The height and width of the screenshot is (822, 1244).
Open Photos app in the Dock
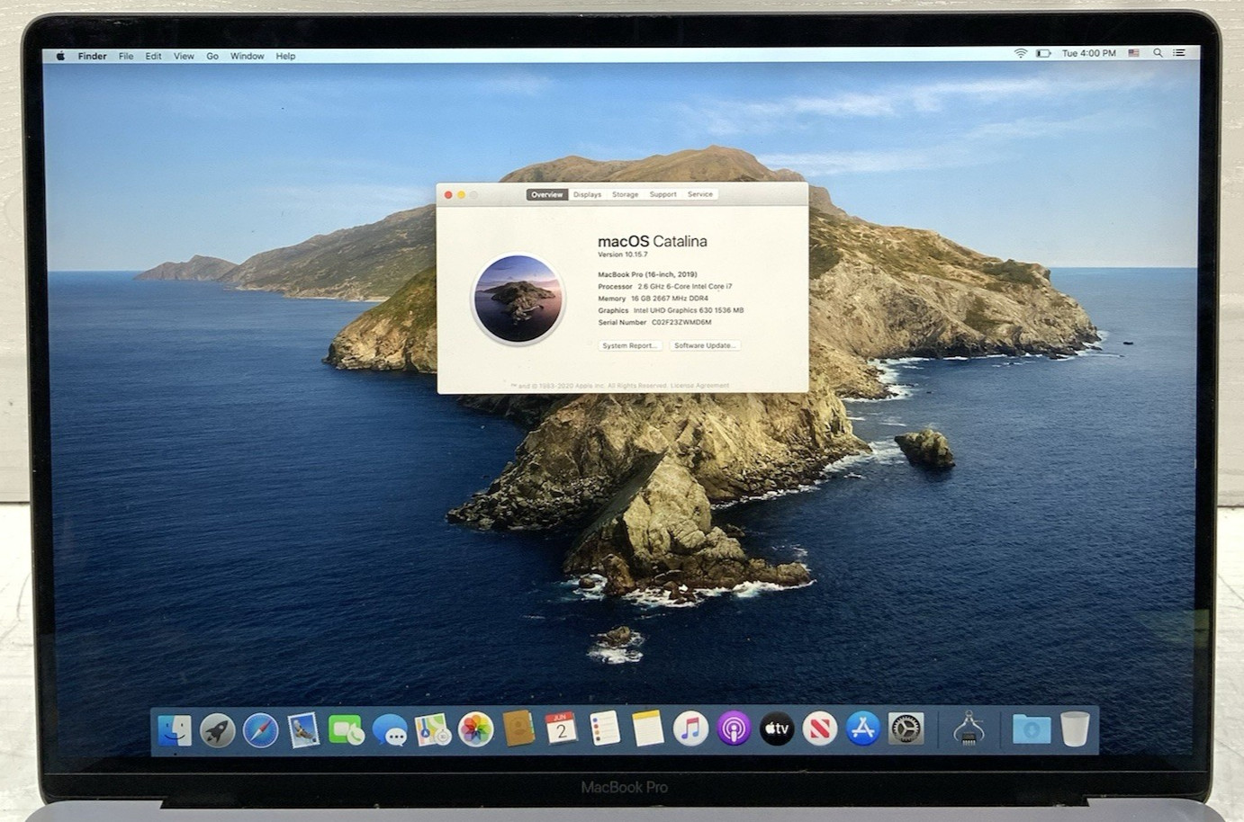tap(476, 729)
